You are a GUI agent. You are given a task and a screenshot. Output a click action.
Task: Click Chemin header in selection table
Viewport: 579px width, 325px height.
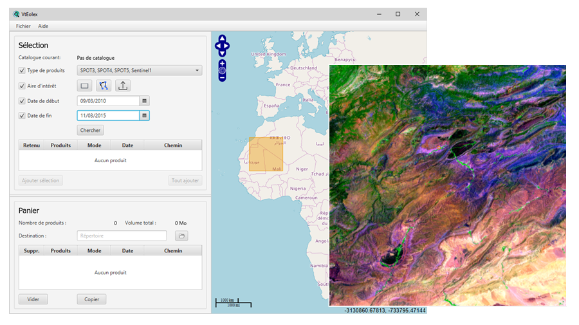coord(173,145)
